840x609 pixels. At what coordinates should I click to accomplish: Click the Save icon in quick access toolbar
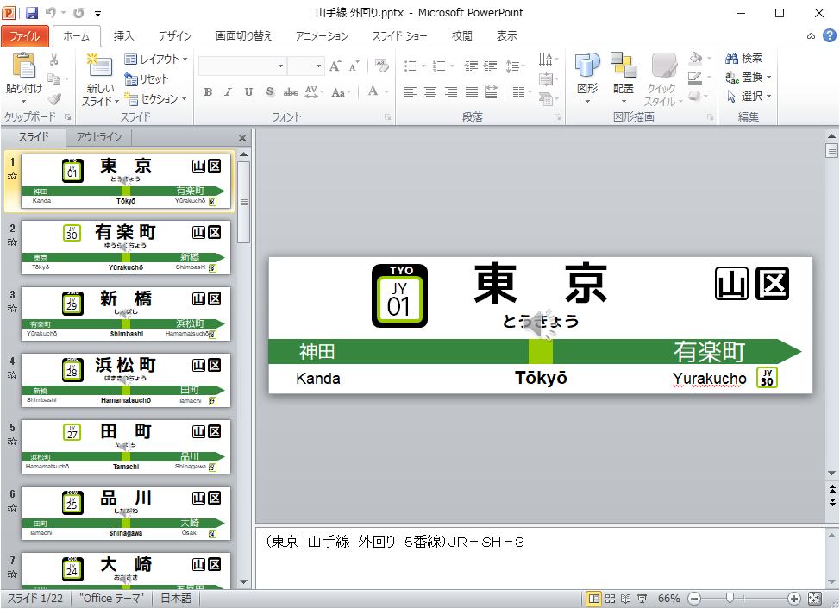click(x=32, y=13)
